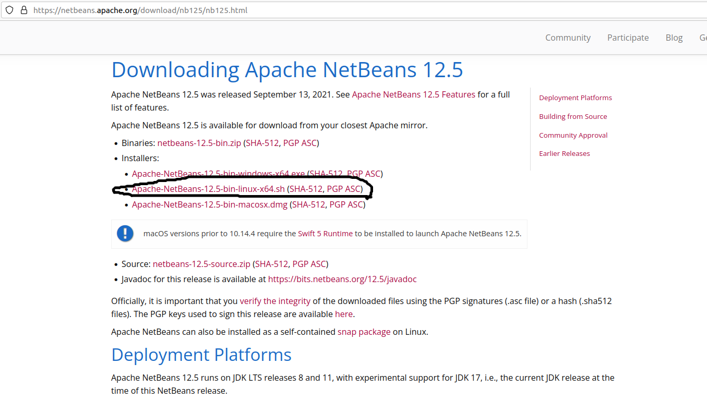Open the Community menu item

point(568,38)
